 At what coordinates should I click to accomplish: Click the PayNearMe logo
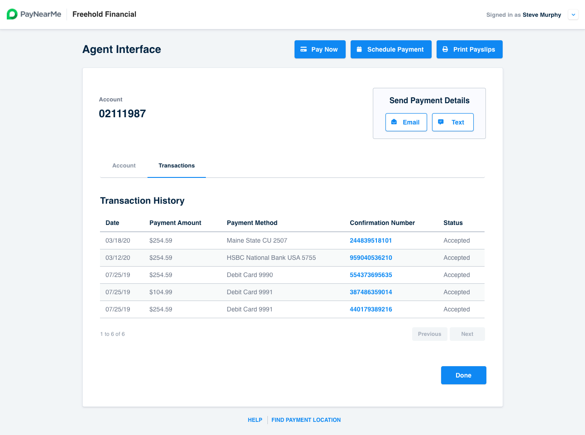click(34, 14)
